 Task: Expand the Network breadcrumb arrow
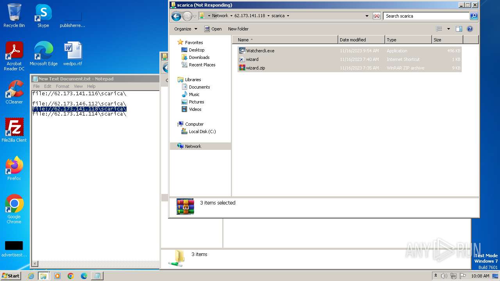pyautogui.click(x=230, y=16)
